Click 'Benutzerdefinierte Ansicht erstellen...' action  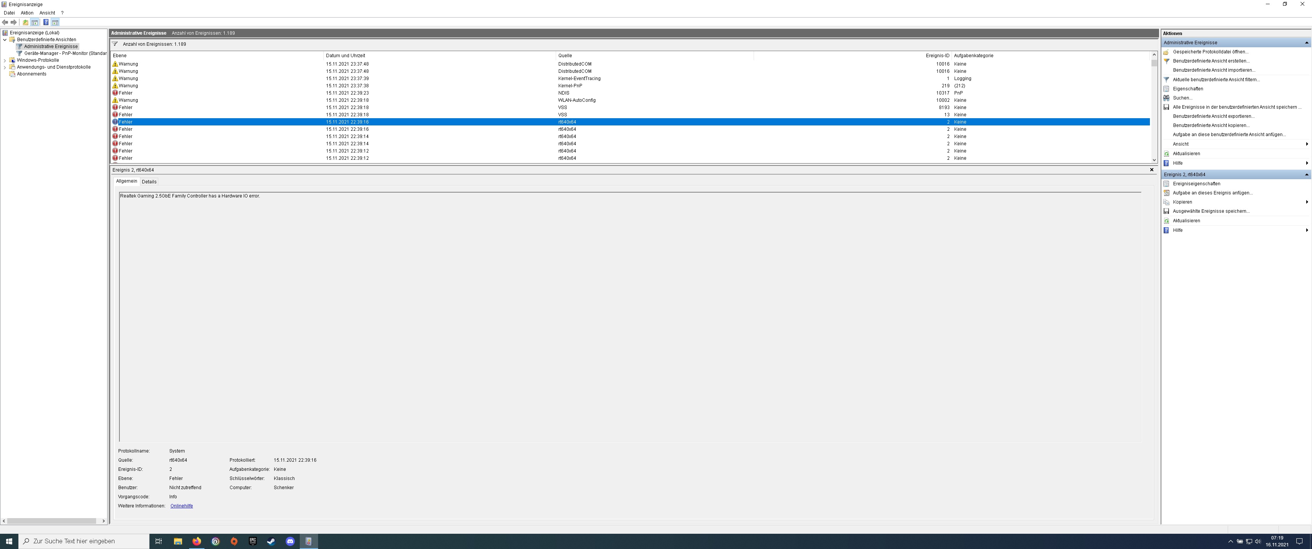1211,61
